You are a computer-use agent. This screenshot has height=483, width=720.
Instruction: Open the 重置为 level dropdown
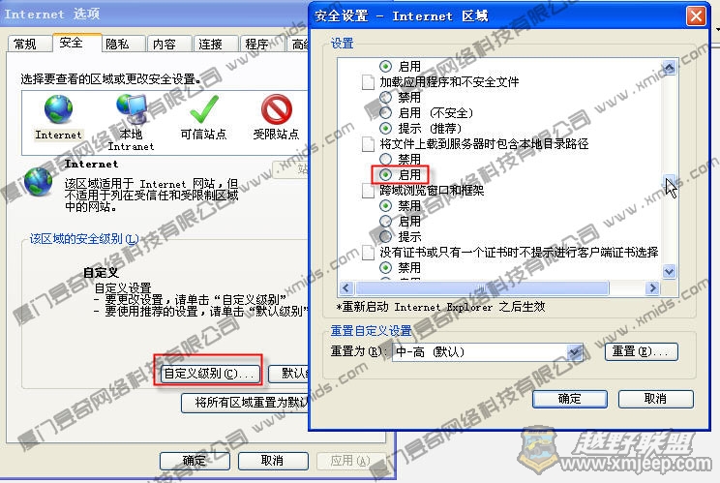point(574,351)
